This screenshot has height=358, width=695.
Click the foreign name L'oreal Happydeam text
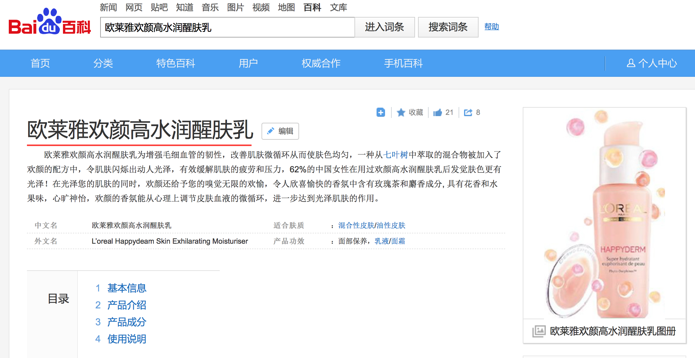(170, 241)
